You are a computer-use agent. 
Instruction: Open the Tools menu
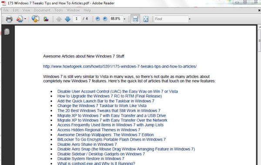pos(58,10)
